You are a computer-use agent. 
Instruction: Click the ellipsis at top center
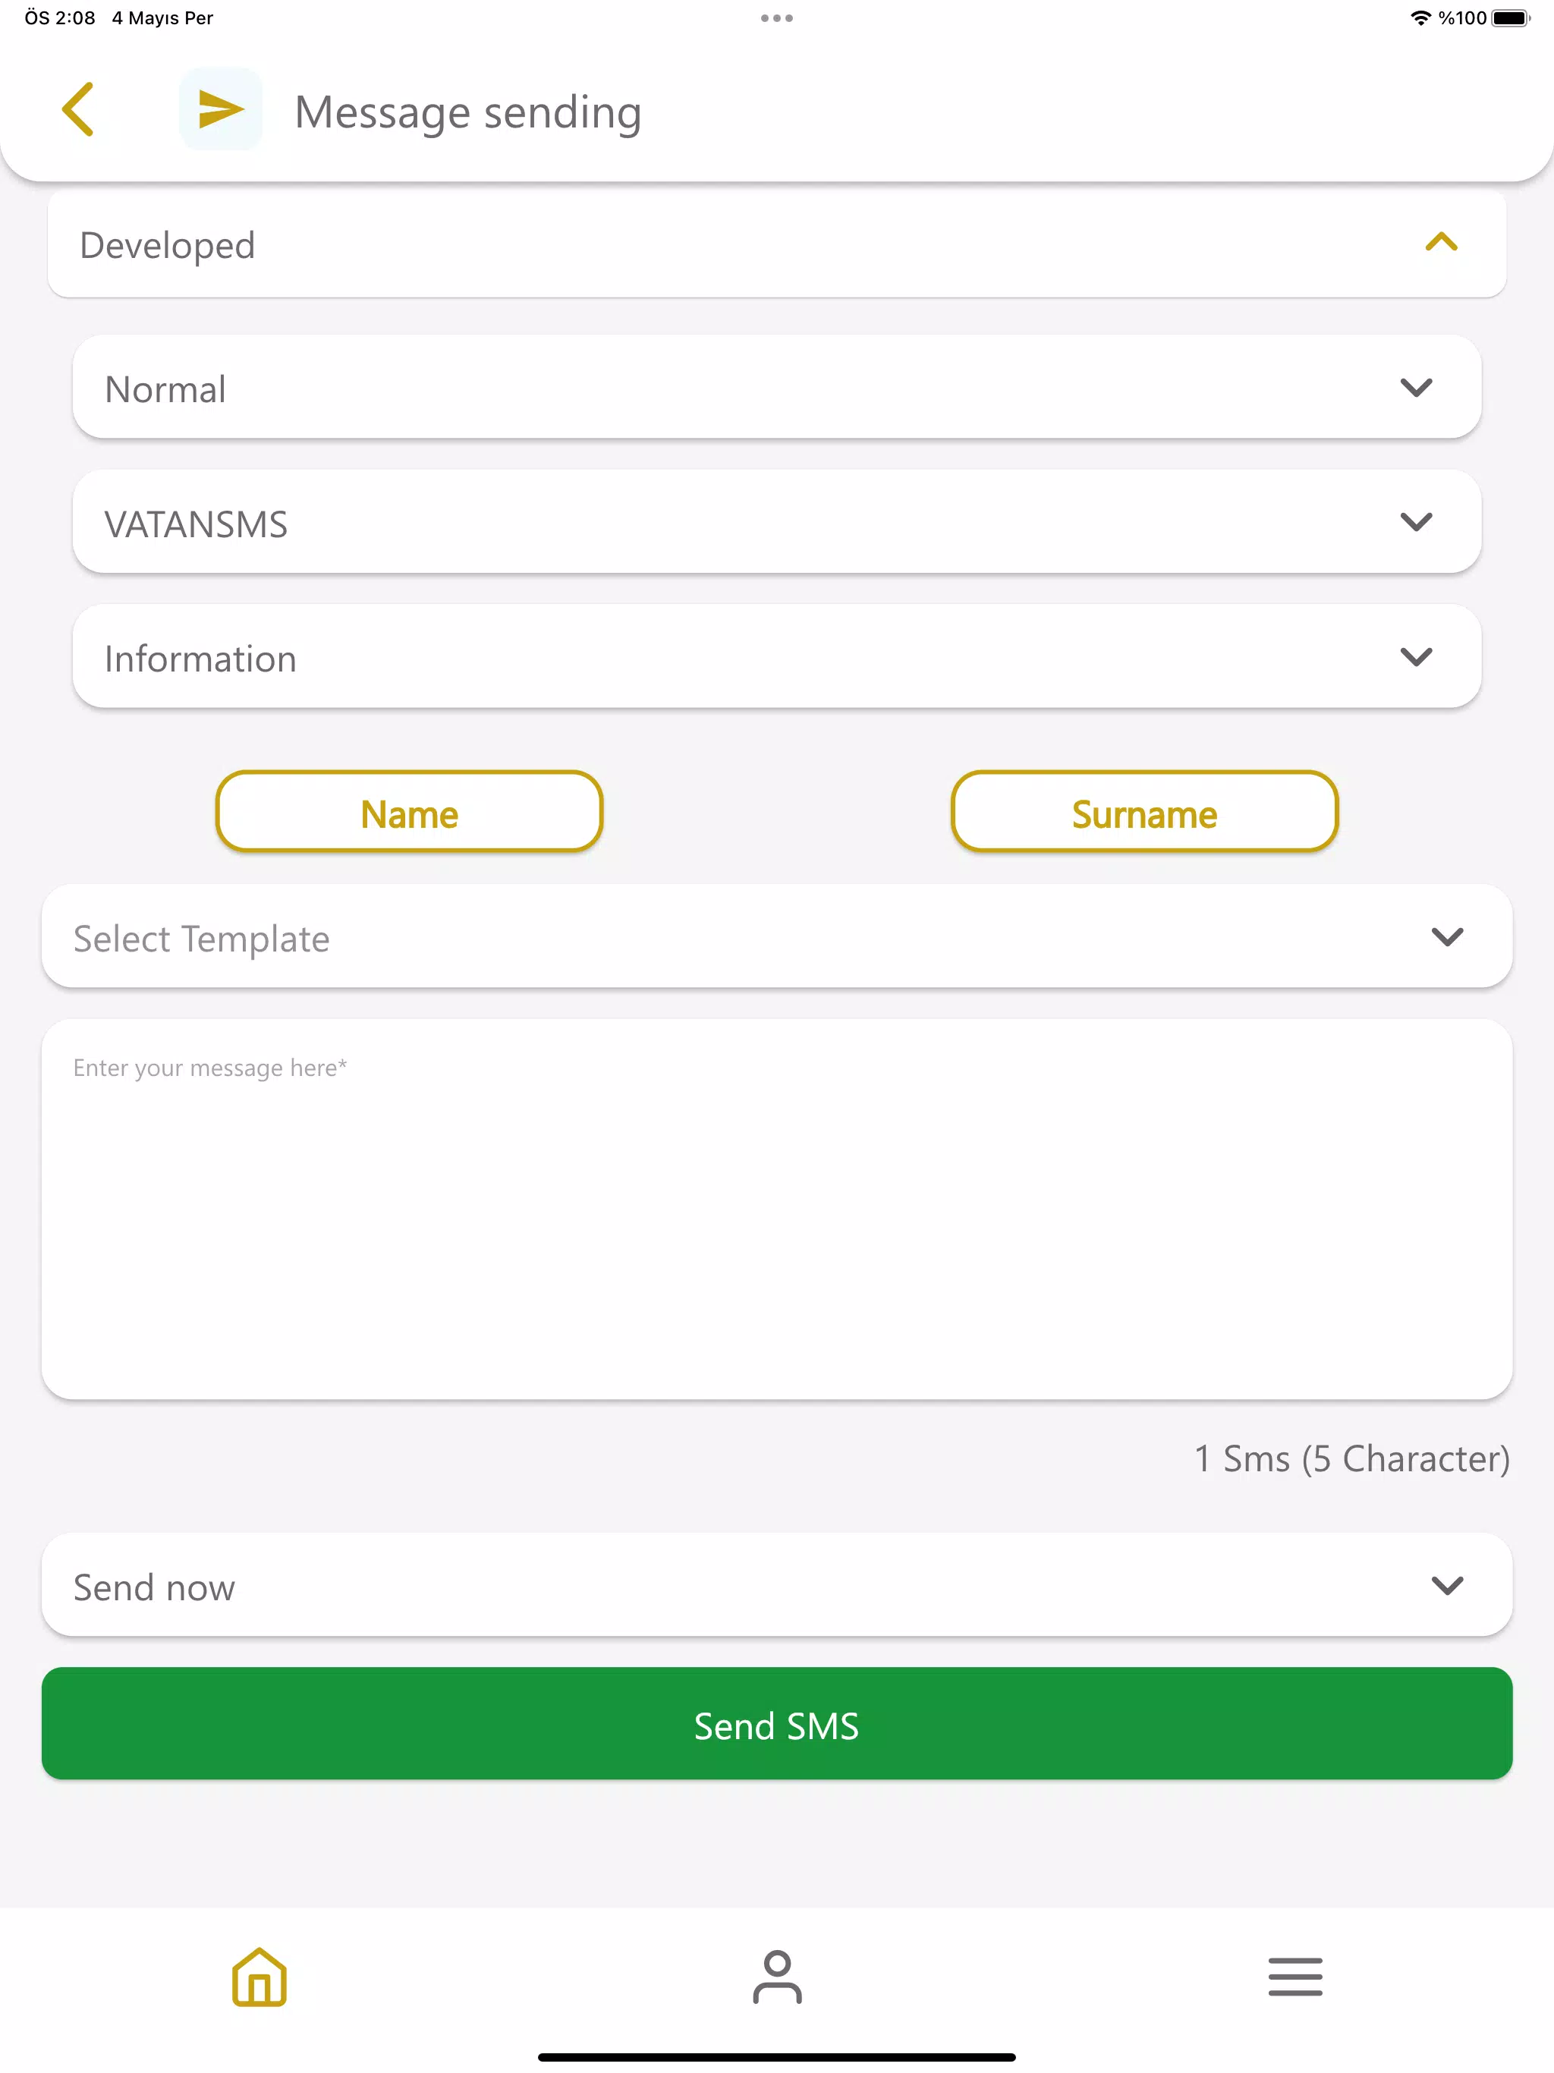776,17
